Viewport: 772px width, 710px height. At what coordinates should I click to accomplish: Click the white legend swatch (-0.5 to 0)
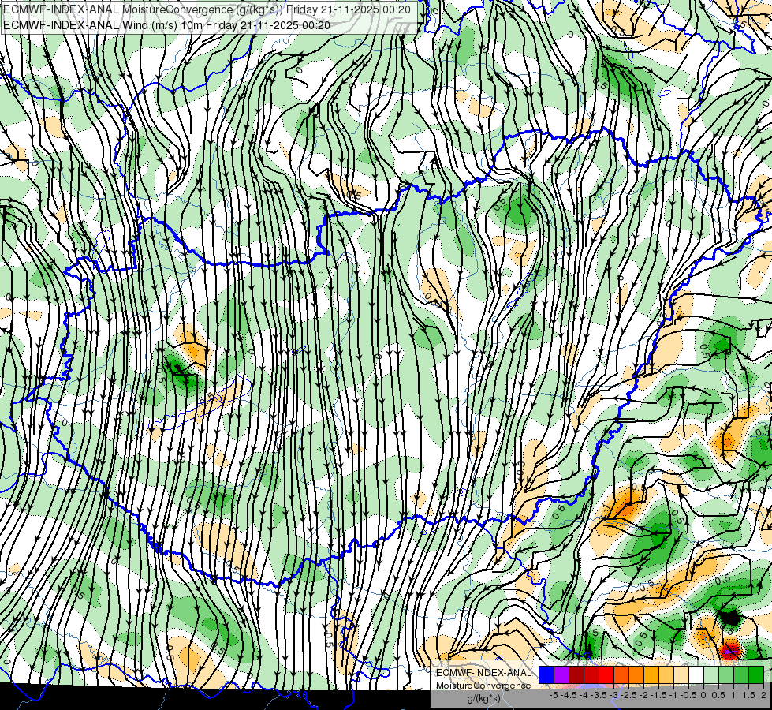click(696, 674)
